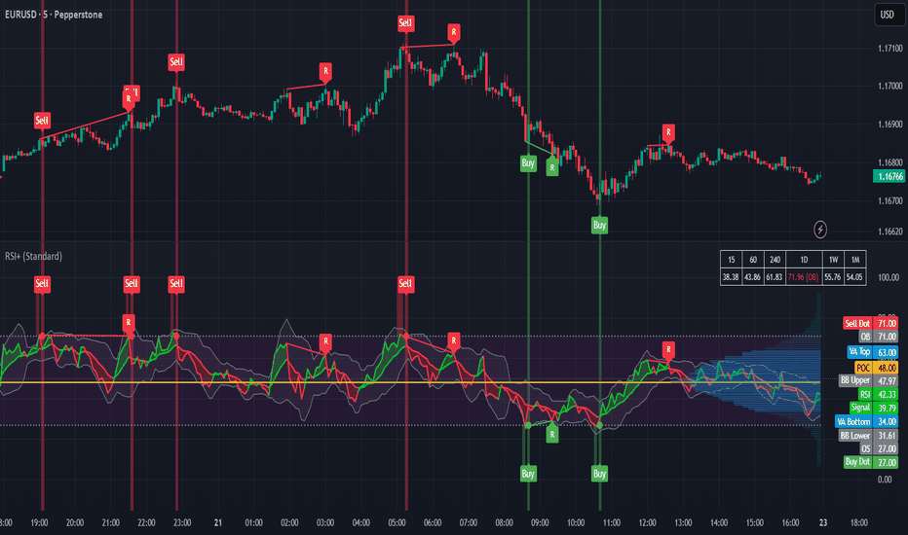Click the blue VA Top 63.00 label
Viewport: 908px width, 535px height.
873,352
